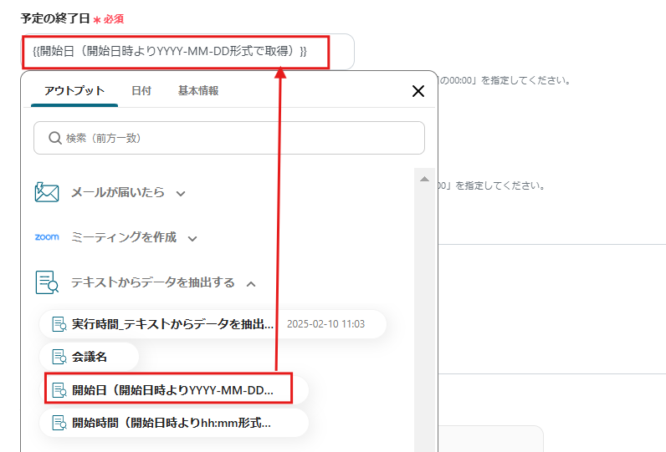Switch to the アウトプット tab

(74, 91)
